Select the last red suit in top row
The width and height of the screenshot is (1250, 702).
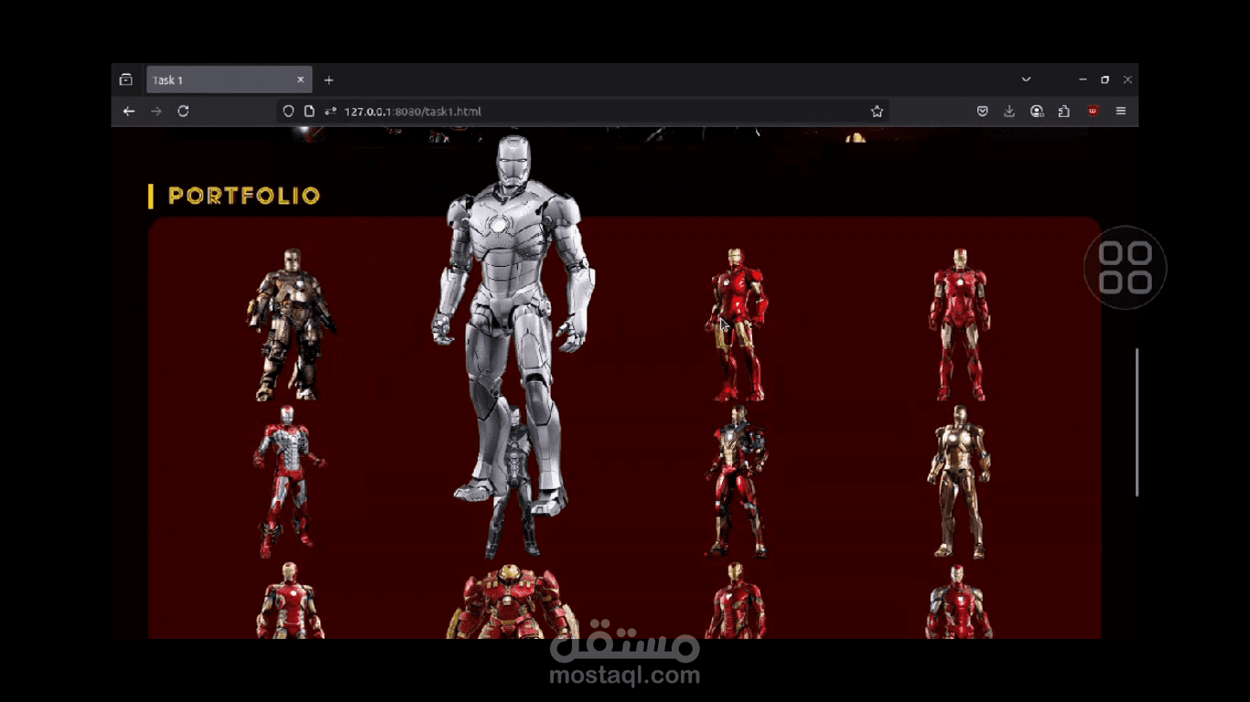(959, 324)
